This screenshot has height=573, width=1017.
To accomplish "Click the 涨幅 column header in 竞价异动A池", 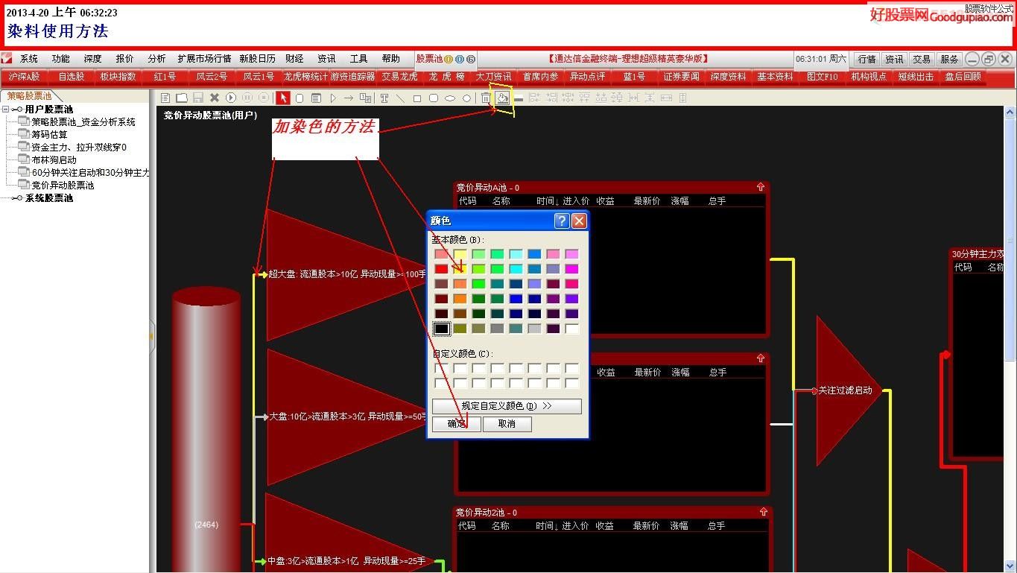I will 680,201.
